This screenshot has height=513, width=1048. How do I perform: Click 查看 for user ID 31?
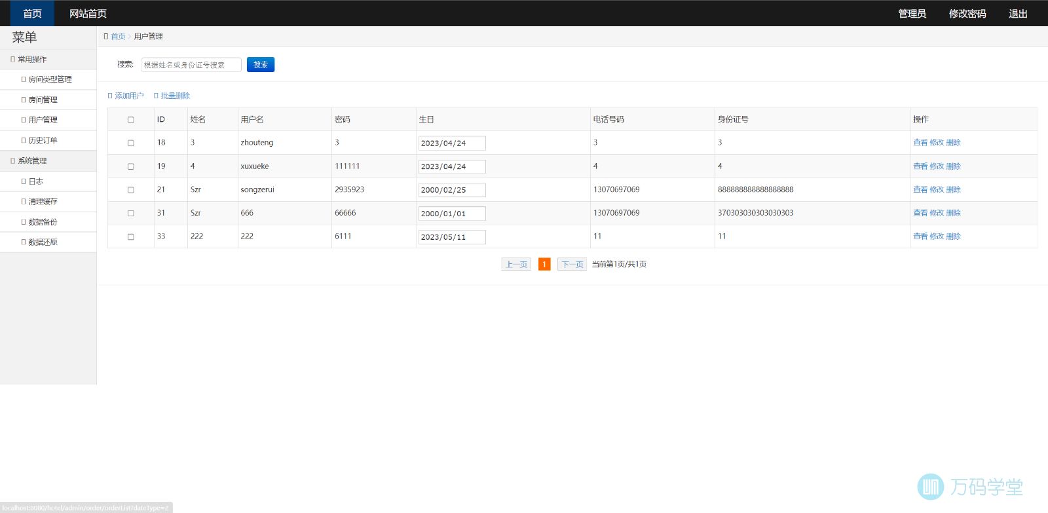(920, 213)
